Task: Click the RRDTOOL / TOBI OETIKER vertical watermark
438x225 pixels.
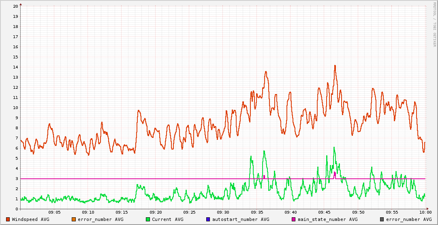Action: (x=434, y=24)
